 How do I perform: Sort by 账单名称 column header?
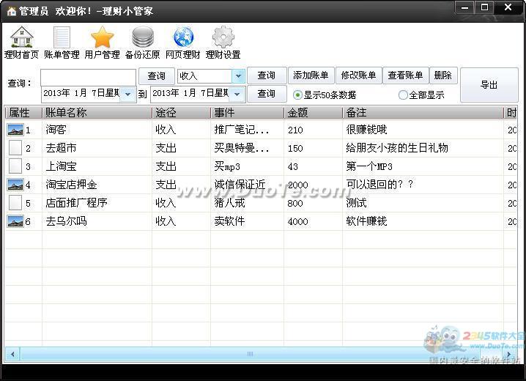pos(95,112)
